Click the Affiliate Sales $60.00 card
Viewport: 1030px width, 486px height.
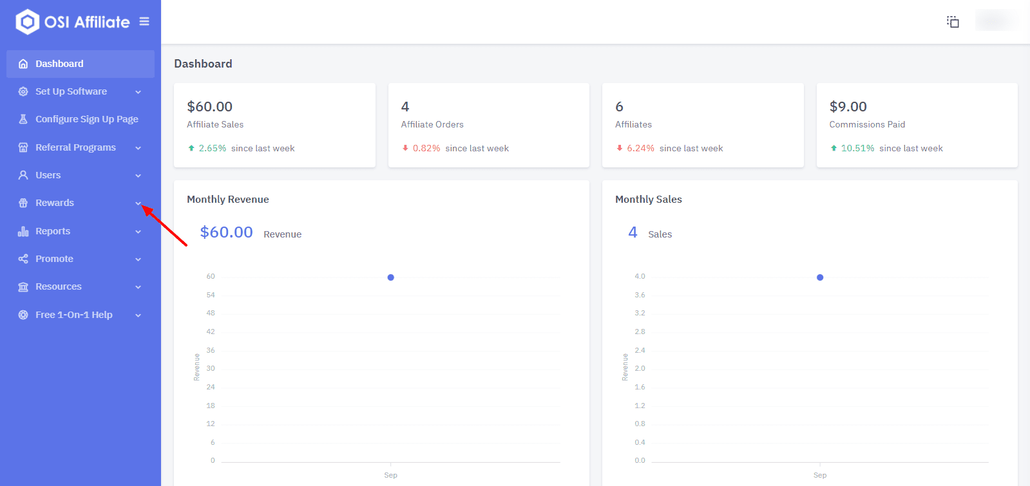pos(274,125)
